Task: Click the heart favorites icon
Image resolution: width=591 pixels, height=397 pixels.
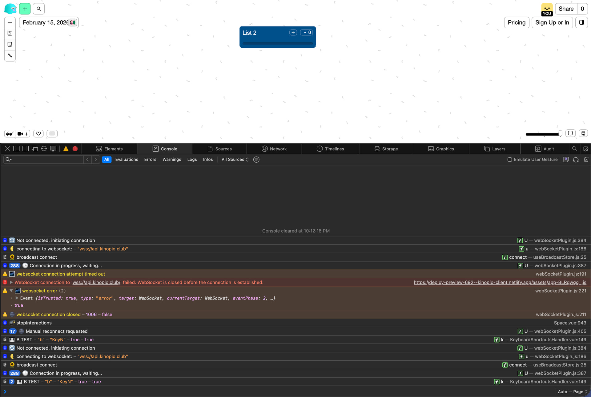Action: (38, 133)
